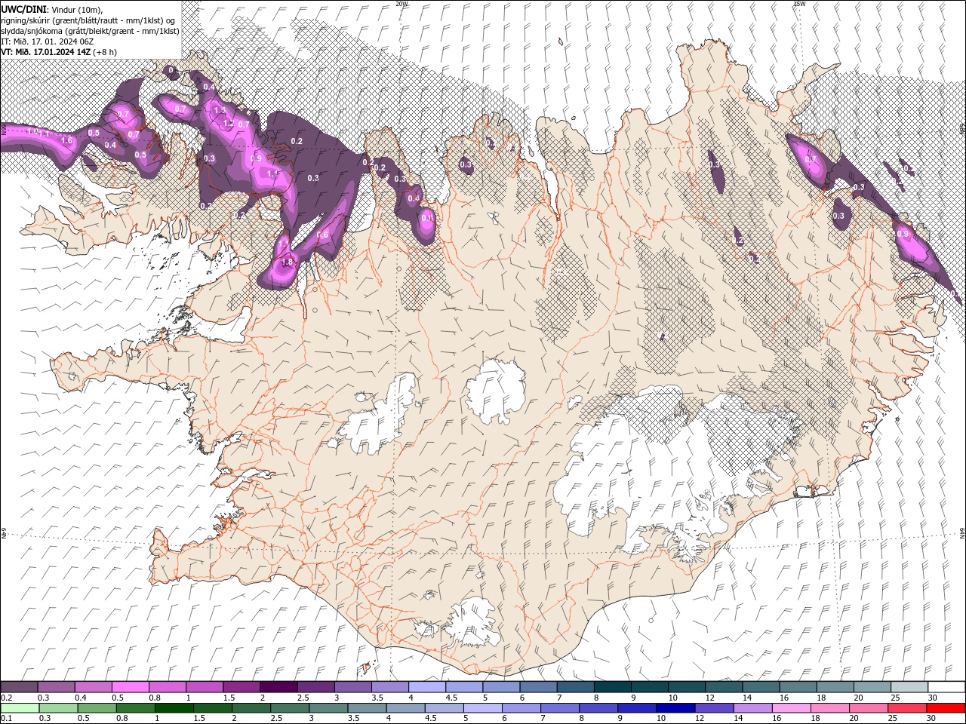This screenshot has height=724, width=966.
Task: Click the 'slydda/snjókoma' legend description line
Action: 90,31
